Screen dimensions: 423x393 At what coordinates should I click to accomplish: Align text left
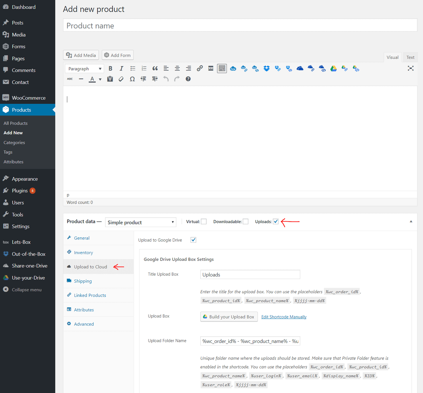[x=166, y=69]
